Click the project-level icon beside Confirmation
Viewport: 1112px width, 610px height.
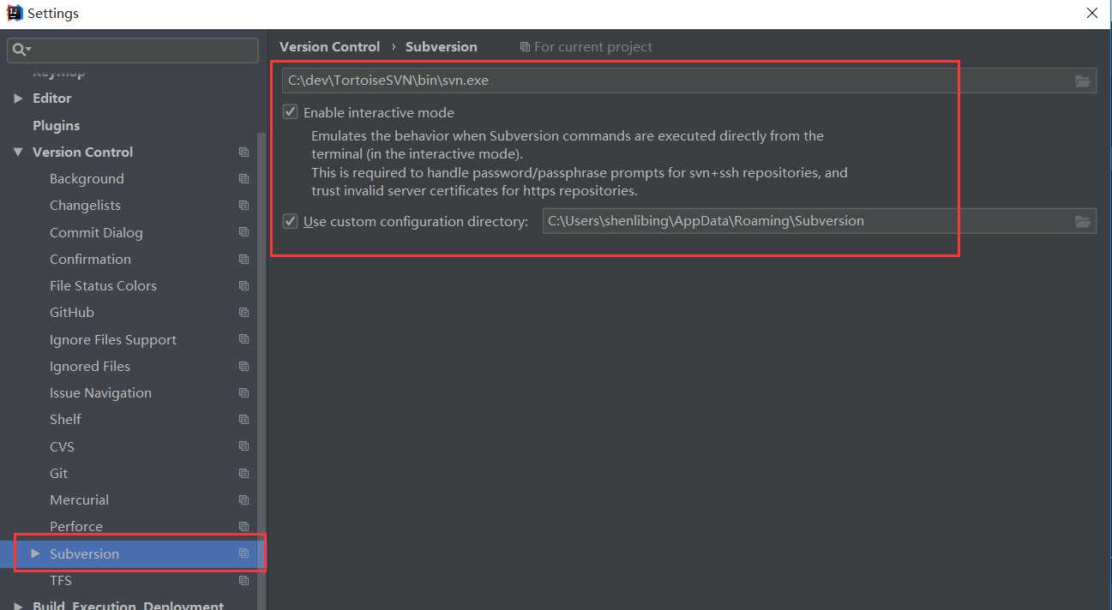pyautogui.click(x=243, y=259)
